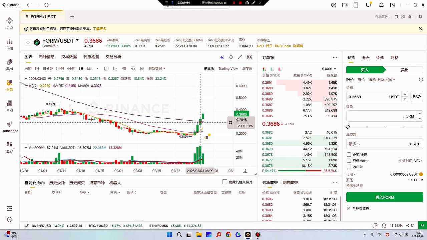Click the price alert bell above chart
The height and width of the screenshot is (240, 427).
231,57
